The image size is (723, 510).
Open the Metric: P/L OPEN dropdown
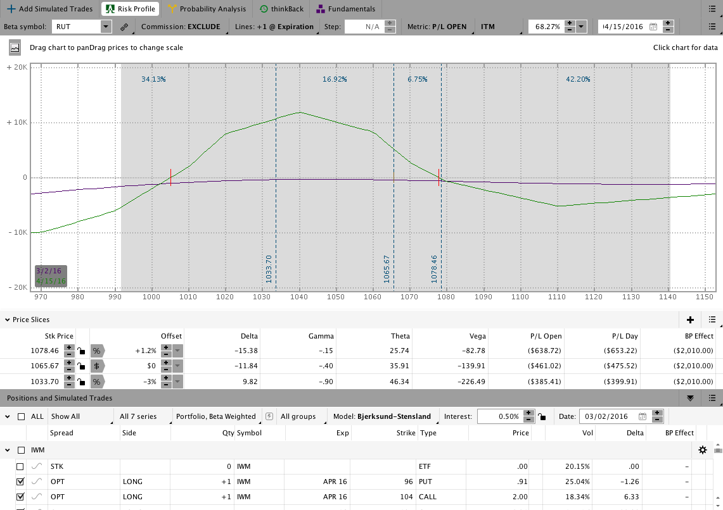438,27
